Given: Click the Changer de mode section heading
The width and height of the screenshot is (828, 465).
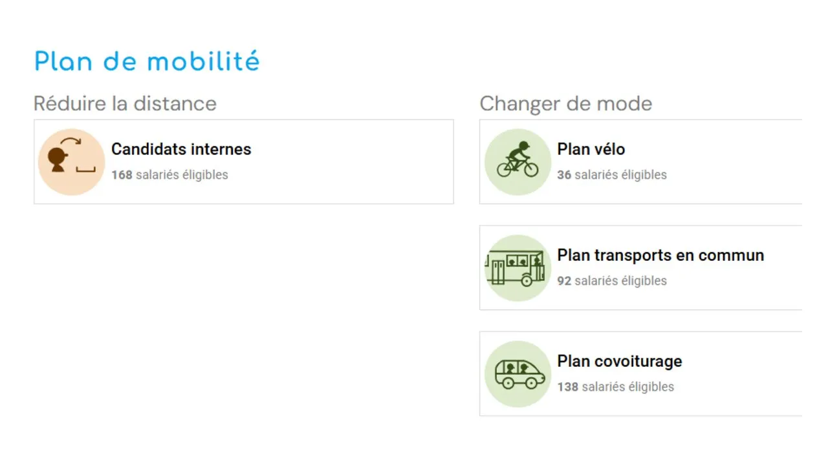Looking at the screenshot, I should (566, 103).
